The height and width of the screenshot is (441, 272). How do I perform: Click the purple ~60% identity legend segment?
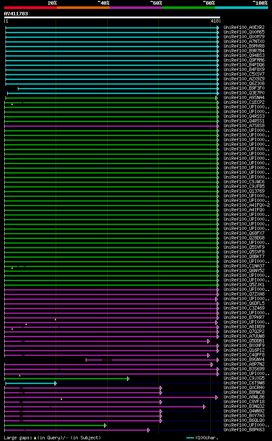tap(136, 8)
